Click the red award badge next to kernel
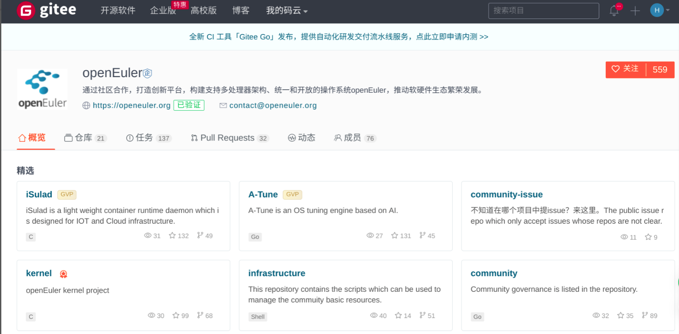679x334 pixels. (x=63, y=274)
